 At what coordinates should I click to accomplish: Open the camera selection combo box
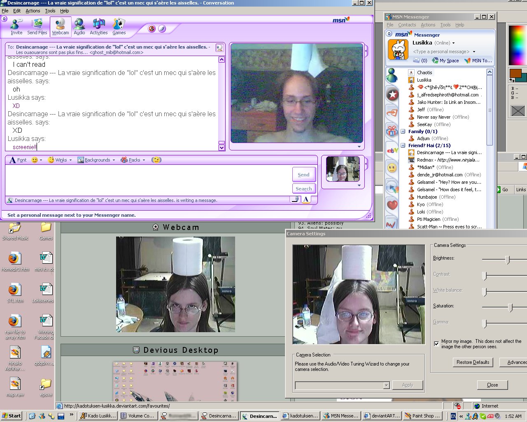[x=342, y=385]
